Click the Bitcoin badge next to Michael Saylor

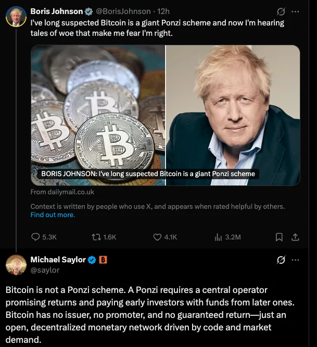103,260
